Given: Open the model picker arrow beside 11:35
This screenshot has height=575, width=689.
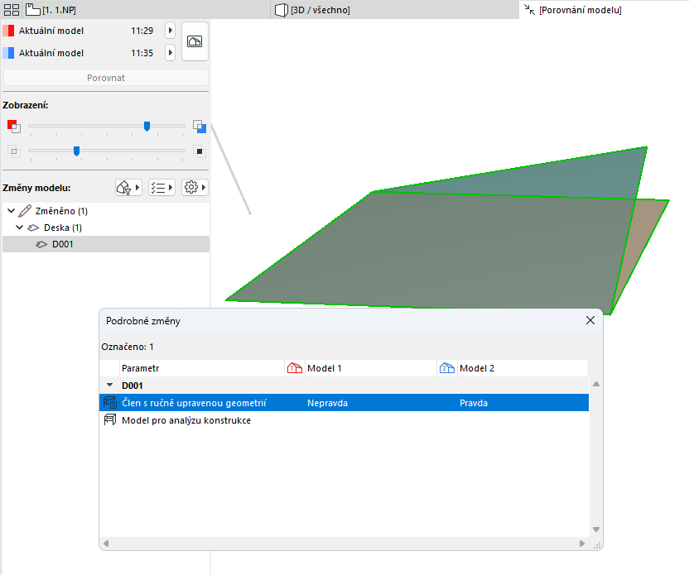Looking at the screenshot, I should pos(170,53).
